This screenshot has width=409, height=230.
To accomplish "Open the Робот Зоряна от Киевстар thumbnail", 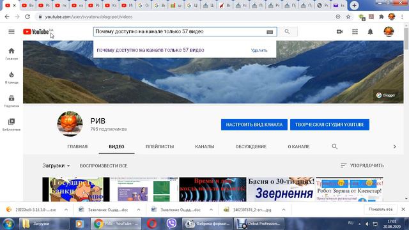I will pyautogui.click(x=350, y=190).
